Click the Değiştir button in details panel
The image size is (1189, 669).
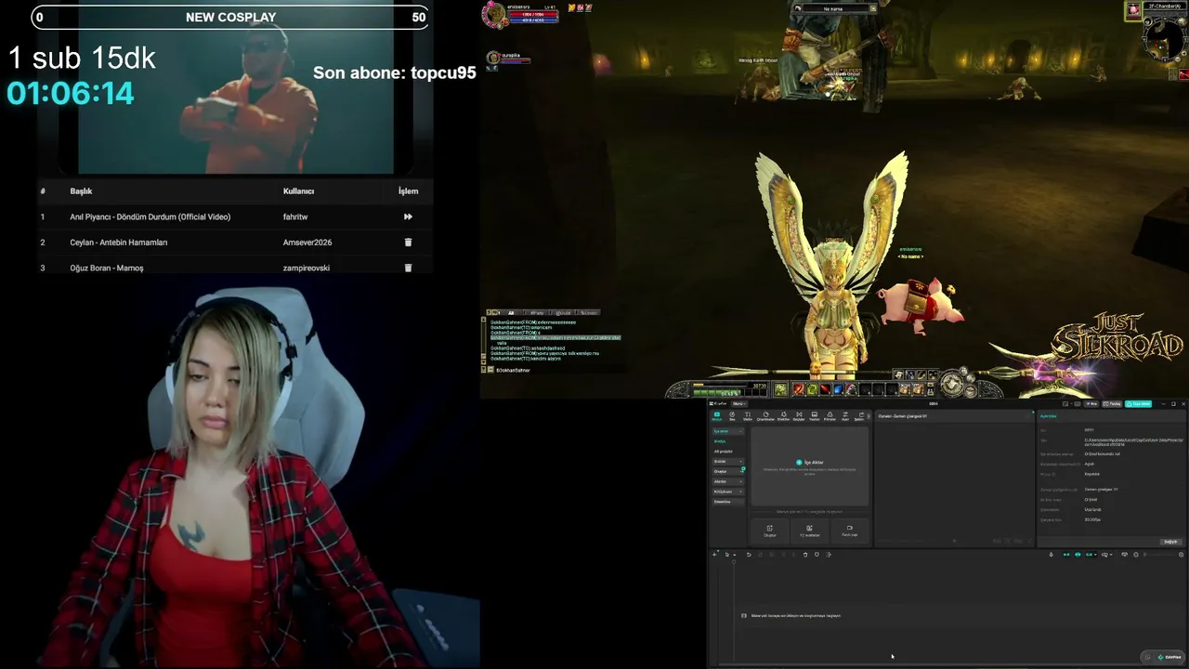tap(1170, 542)
